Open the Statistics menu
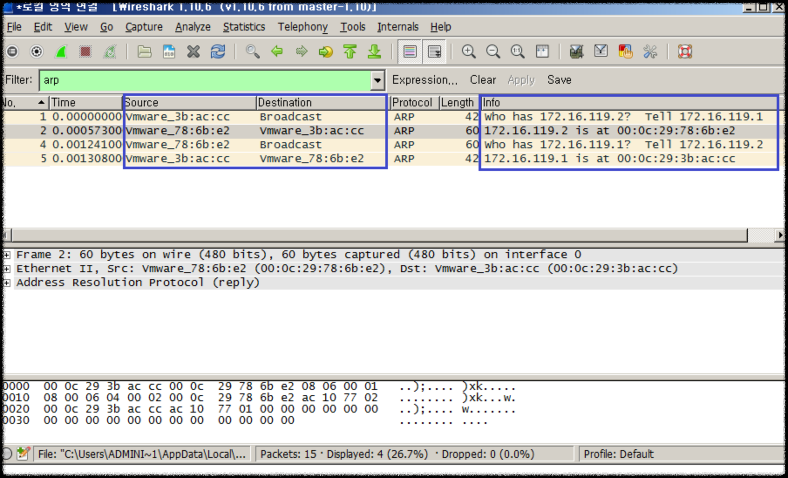The width and height of the screenshot is (788, 478). pos(244,27)
